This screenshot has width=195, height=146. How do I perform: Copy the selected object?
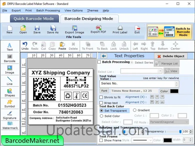tap(52, 46)
